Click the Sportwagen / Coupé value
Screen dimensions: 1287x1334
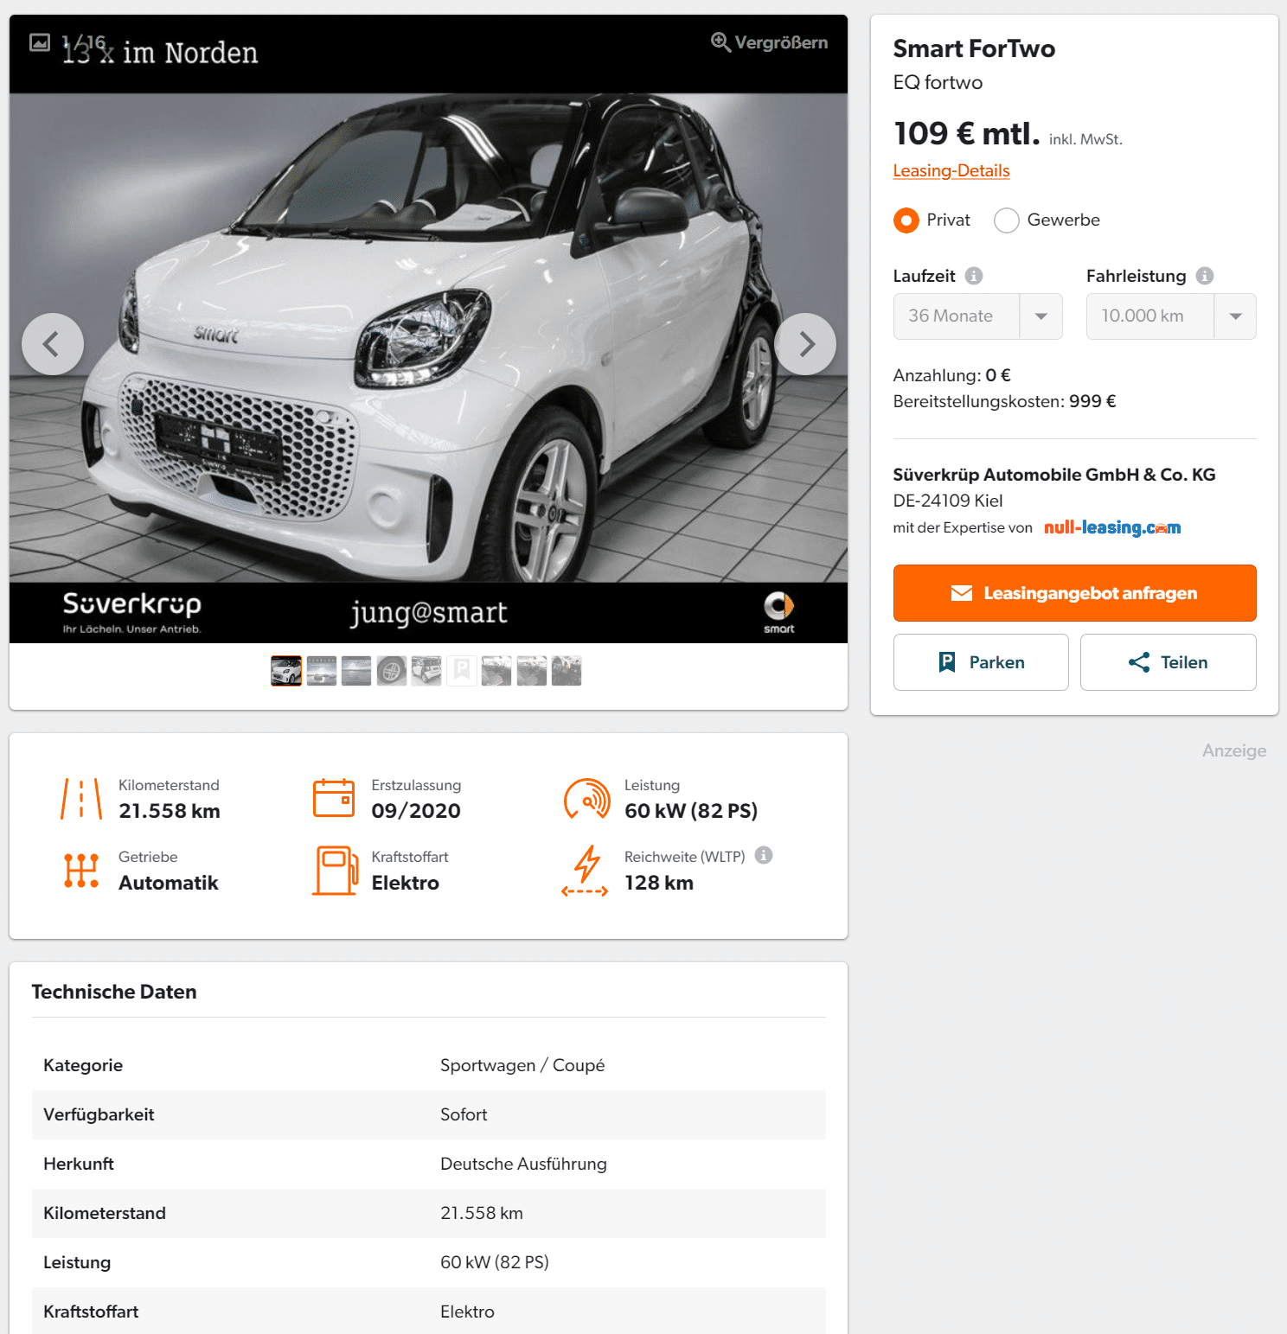click(x=522, y=1065)
